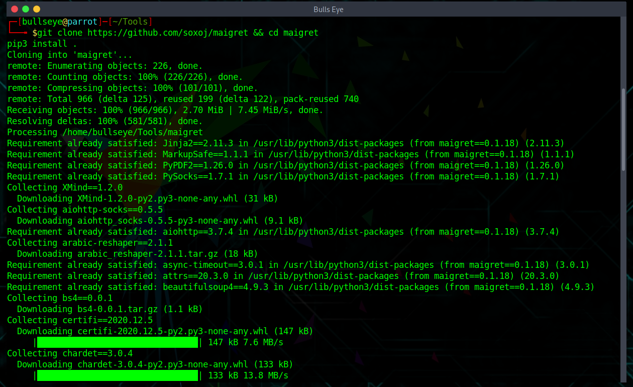
Task: Click 'Downloading certifi-2020.12.5-py2.py3-none-any.whl' line
Action: (165, 332)
